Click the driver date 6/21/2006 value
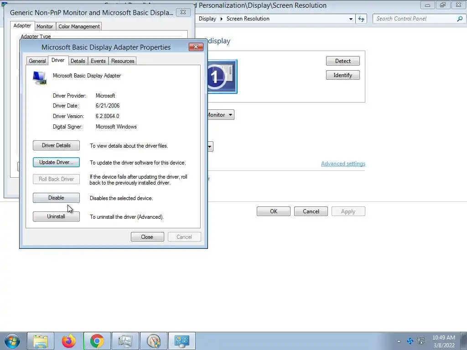 (108, 106)
